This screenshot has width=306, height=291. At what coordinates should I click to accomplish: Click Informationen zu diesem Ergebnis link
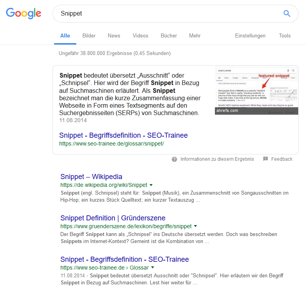point(217,159)
